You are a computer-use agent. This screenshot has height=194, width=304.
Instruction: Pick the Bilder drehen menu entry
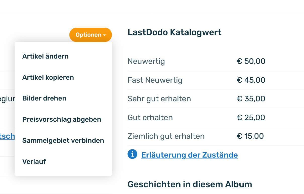tap(44, 98)
